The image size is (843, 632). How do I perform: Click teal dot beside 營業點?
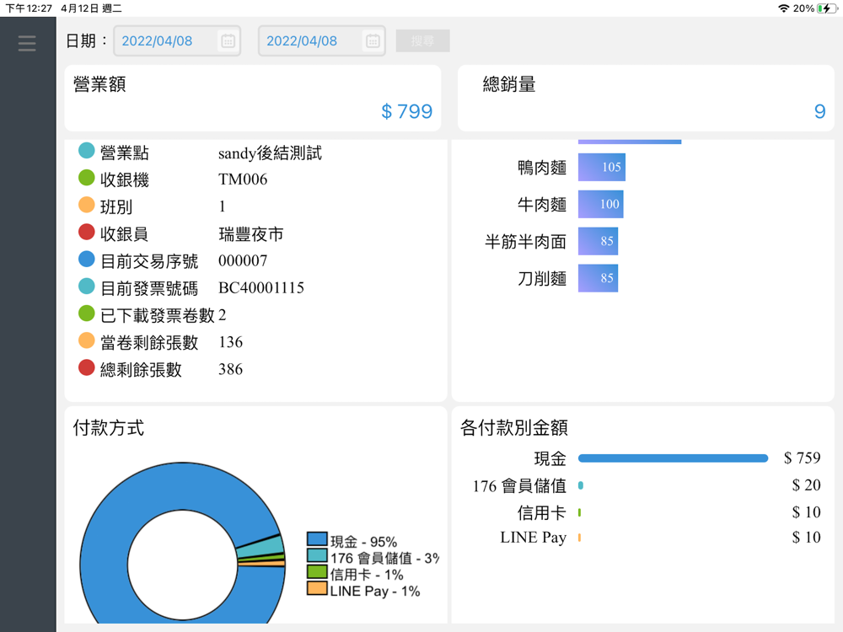pyautogui.click(x=86, y=151)
